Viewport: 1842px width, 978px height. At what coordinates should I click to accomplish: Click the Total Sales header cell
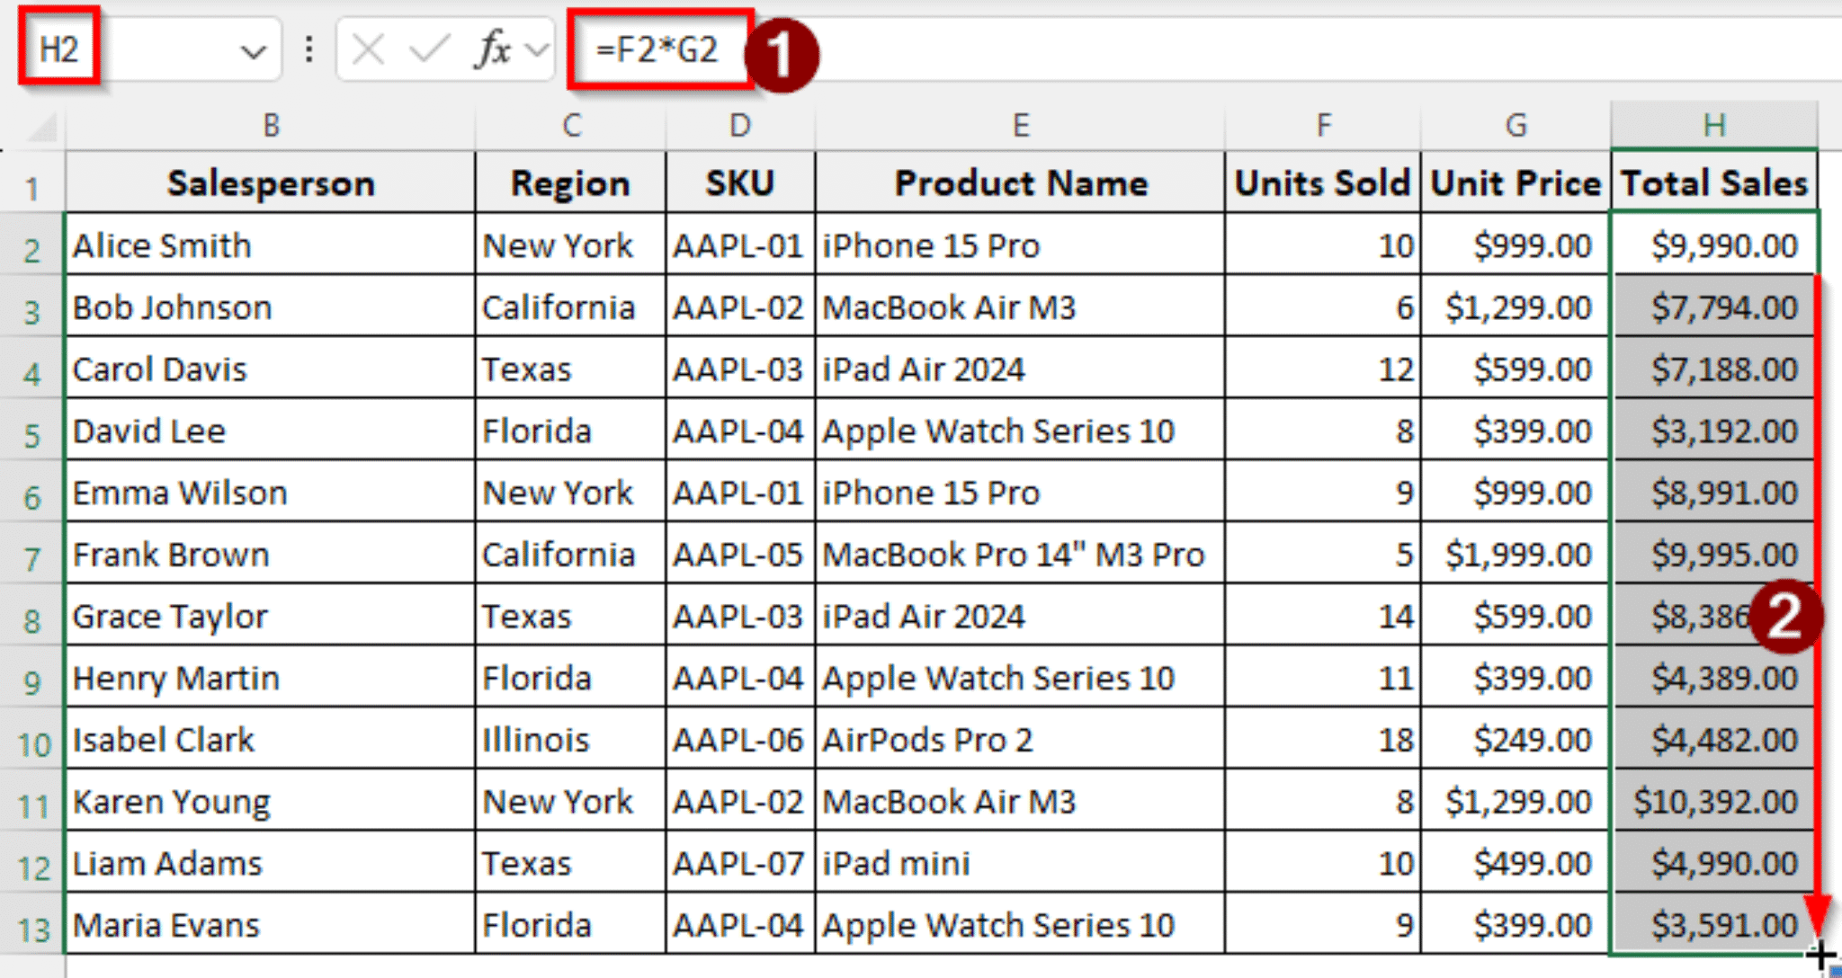(1712, 182)
